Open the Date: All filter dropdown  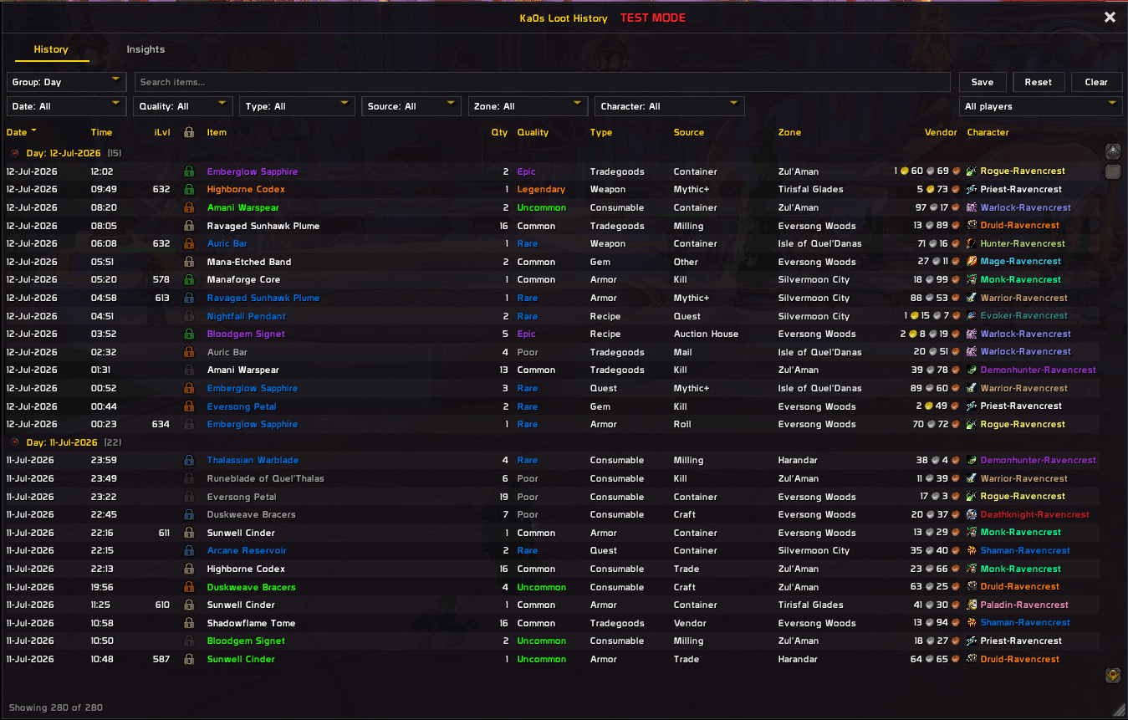66,106
